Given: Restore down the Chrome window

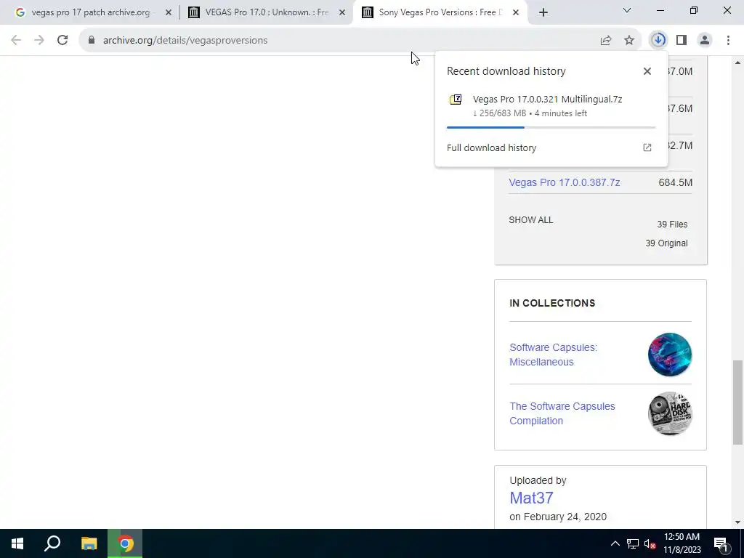Looking at the screenshot, I should (694, 10).
